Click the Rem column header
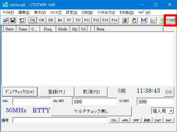Viewport: 177px width, 132px height. click(129, 29)
